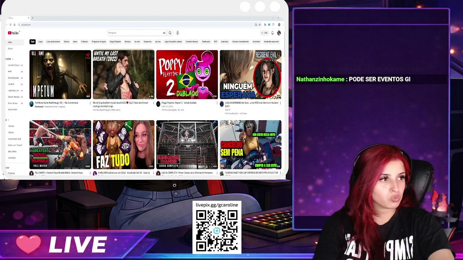The image size is (463, 260).
Task: Reload the browser page
Action: 10,25
